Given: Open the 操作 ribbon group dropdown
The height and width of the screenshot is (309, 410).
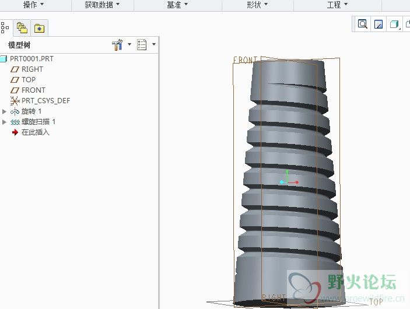Looking at the screenshot, I should tap(33, 5).
